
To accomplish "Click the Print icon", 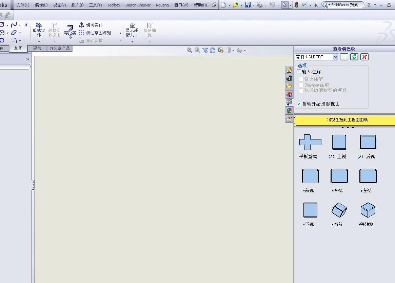I will pyautogui.click(x=260, y=5).
